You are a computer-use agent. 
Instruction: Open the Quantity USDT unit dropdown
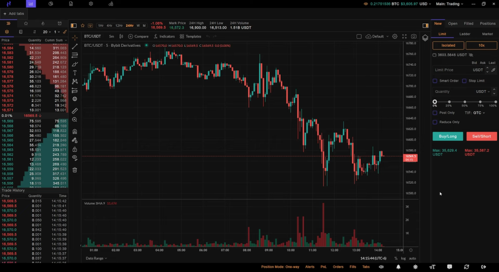(x=483, y=92)
